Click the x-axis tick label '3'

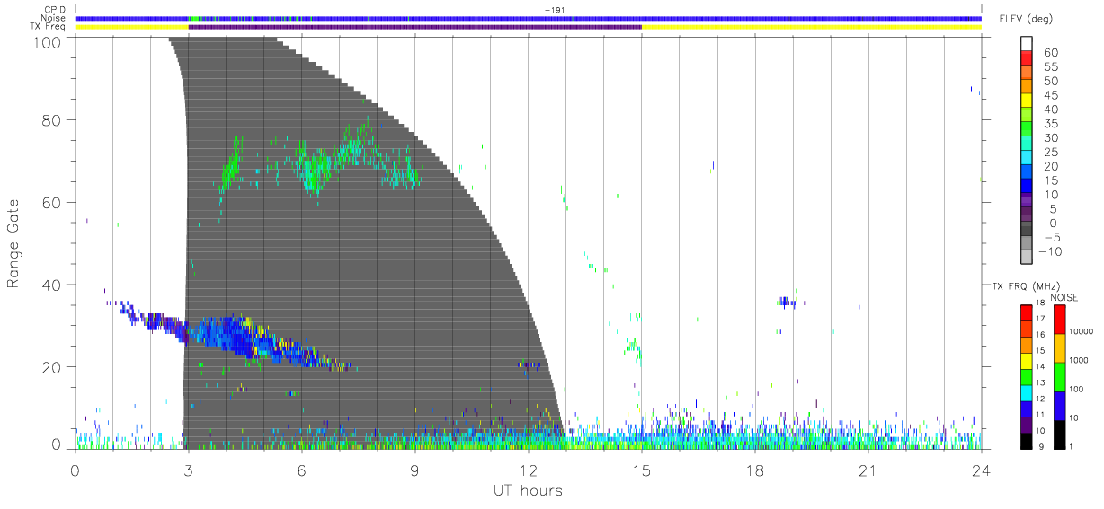click(x=188, y=470)
